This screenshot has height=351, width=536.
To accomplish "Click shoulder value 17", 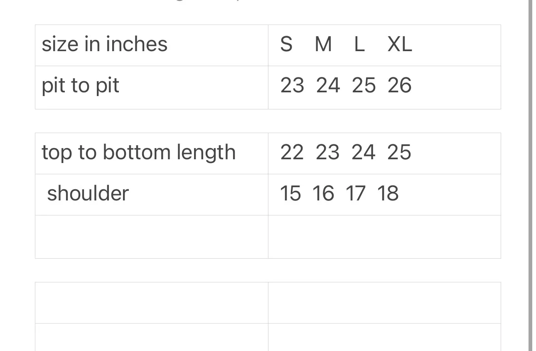I will coord(356,193).
